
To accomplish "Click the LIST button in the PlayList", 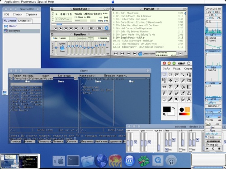I will click(x=180, y=54).
